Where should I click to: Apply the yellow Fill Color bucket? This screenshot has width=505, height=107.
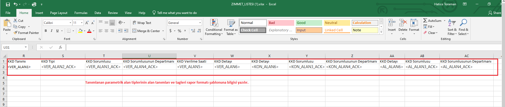pos(80,31)
